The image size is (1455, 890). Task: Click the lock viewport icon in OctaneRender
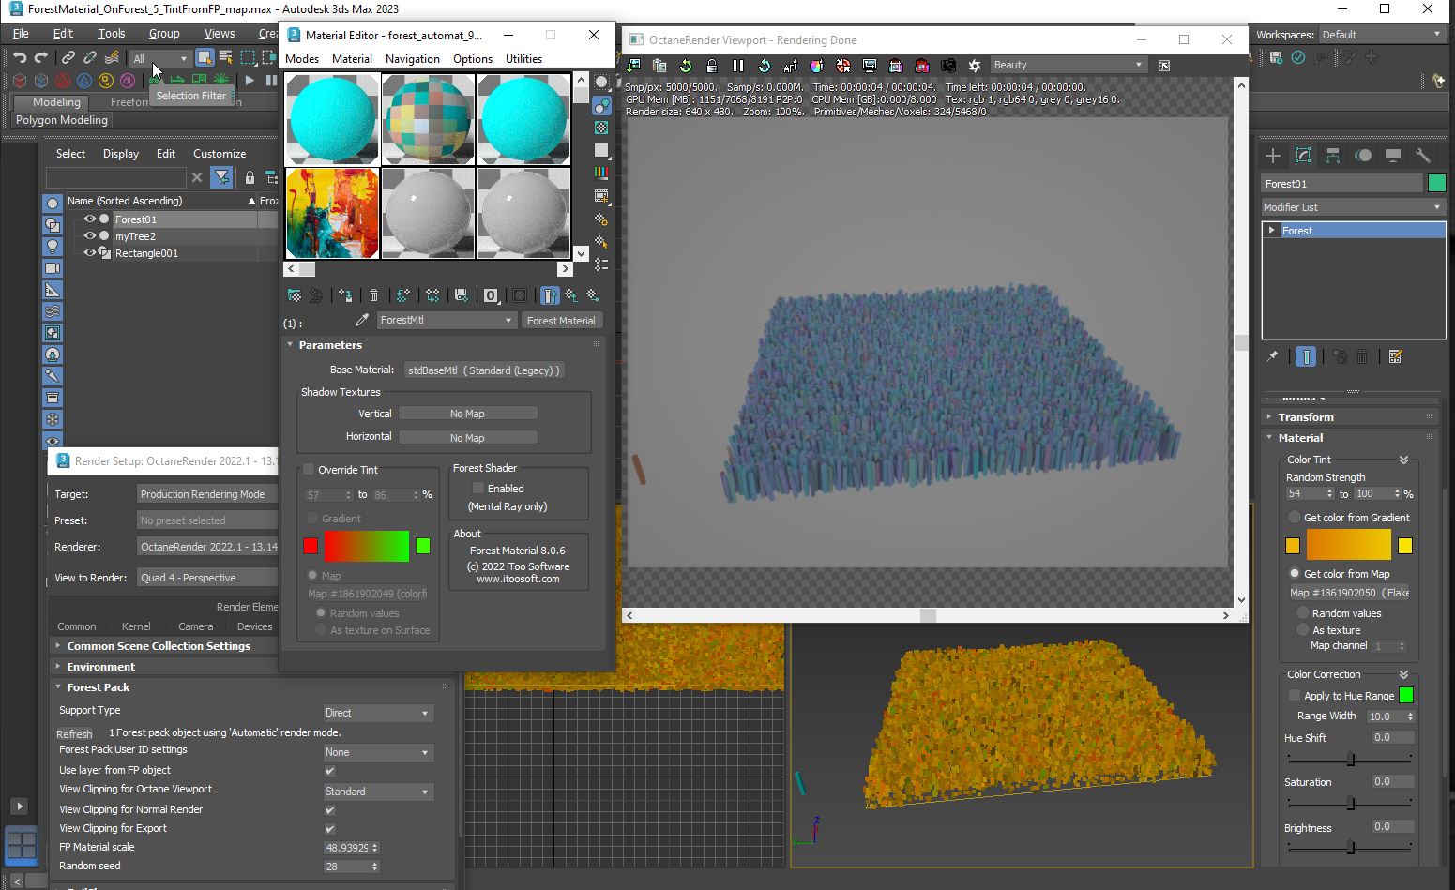click(x=712, y=66)
